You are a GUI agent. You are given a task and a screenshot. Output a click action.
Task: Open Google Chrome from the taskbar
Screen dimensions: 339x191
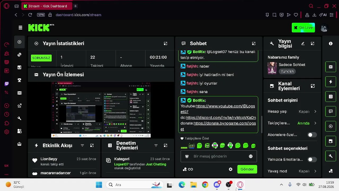pos(205,185)
